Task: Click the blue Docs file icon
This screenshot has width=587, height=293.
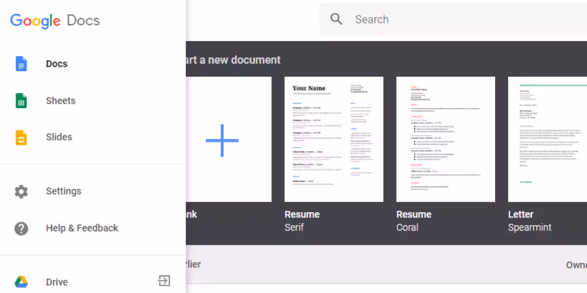Action: click(21, 64)
